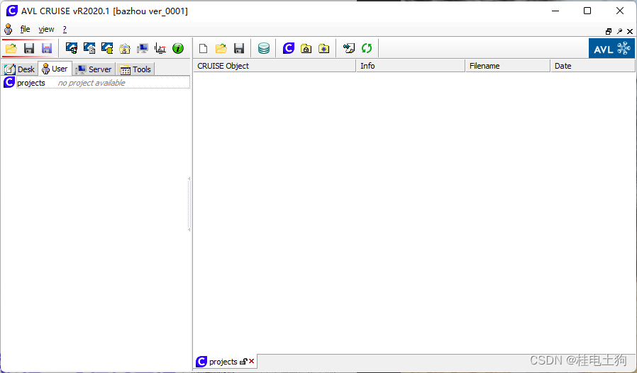Click the blank new document icon

pos(203,49)
